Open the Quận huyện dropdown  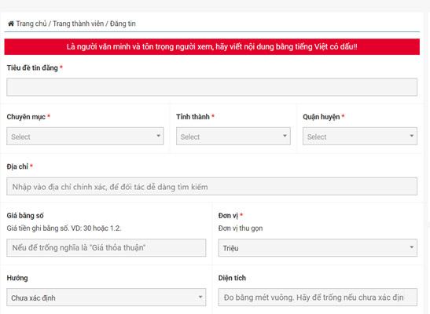360,136
